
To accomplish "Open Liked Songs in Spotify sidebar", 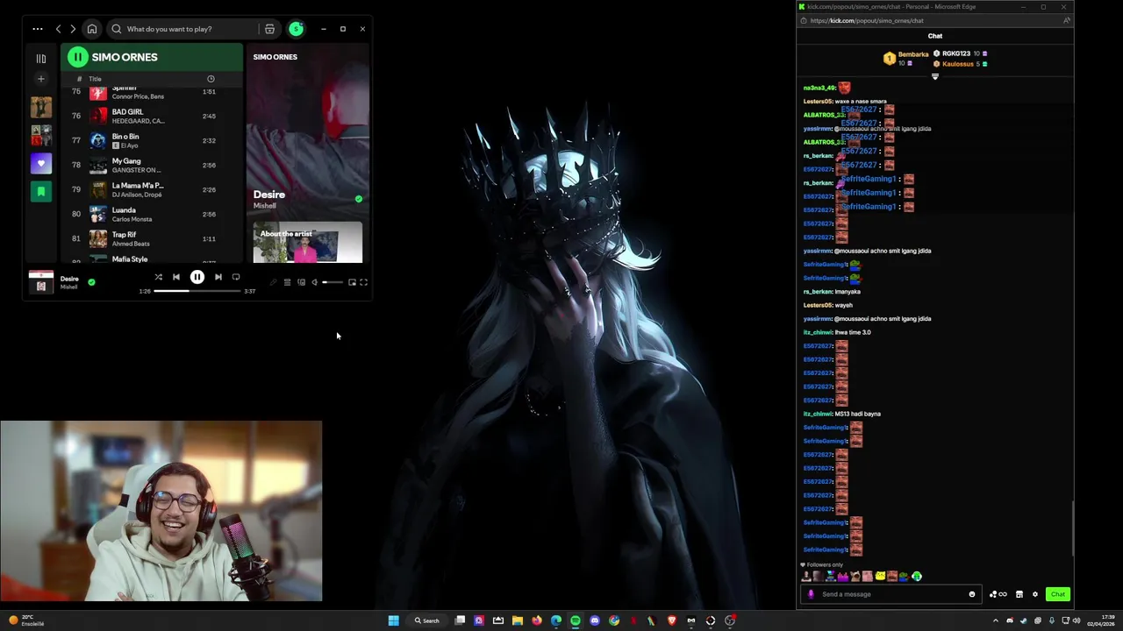I will click(x=40, y=163).
